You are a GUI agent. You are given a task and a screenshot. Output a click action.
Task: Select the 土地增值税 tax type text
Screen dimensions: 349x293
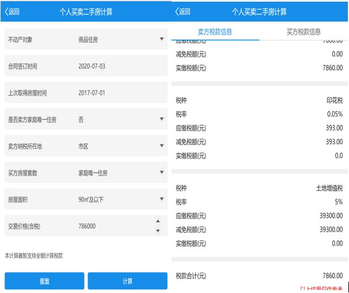[329, 188]
